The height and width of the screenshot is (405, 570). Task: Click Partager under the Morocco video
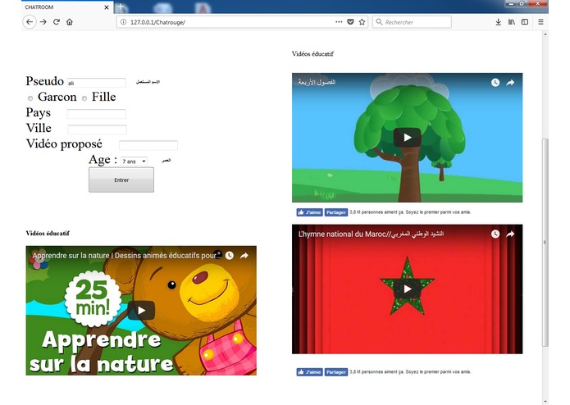(x=336, y=372)
